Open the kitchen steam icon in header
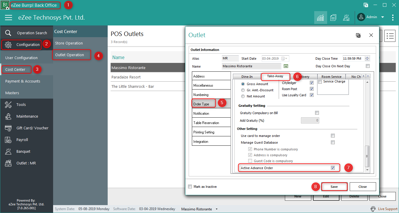Viewport: 399px width, 213px height. (346, 18)
